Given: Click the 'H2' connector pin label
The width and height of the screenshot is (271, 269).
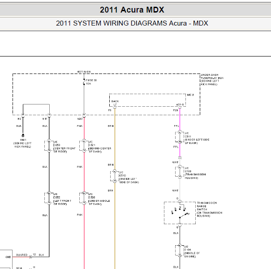Looking at the screenshot, I should [19, 119].
